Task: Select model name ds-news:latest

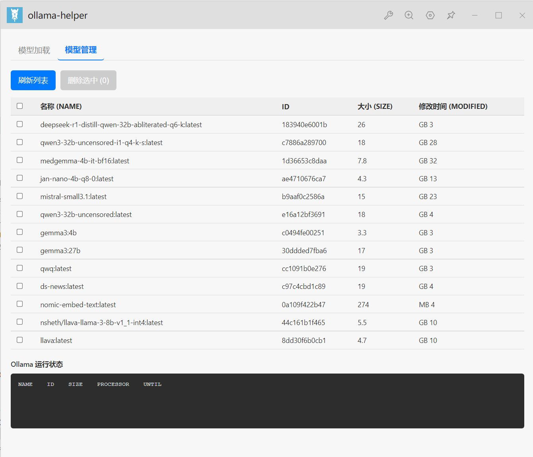Action: (62, 287)
